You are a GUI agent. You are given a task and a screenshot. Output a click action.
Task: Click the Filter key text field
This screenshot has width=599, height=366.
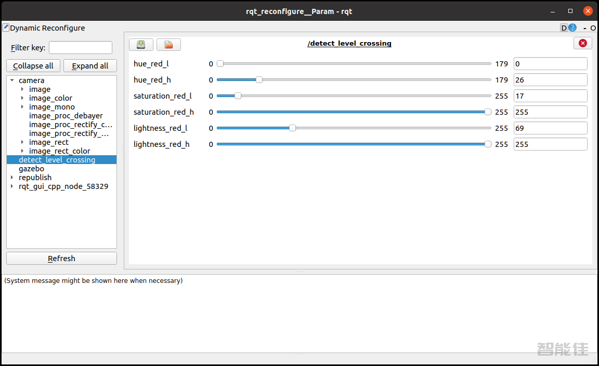81,48
